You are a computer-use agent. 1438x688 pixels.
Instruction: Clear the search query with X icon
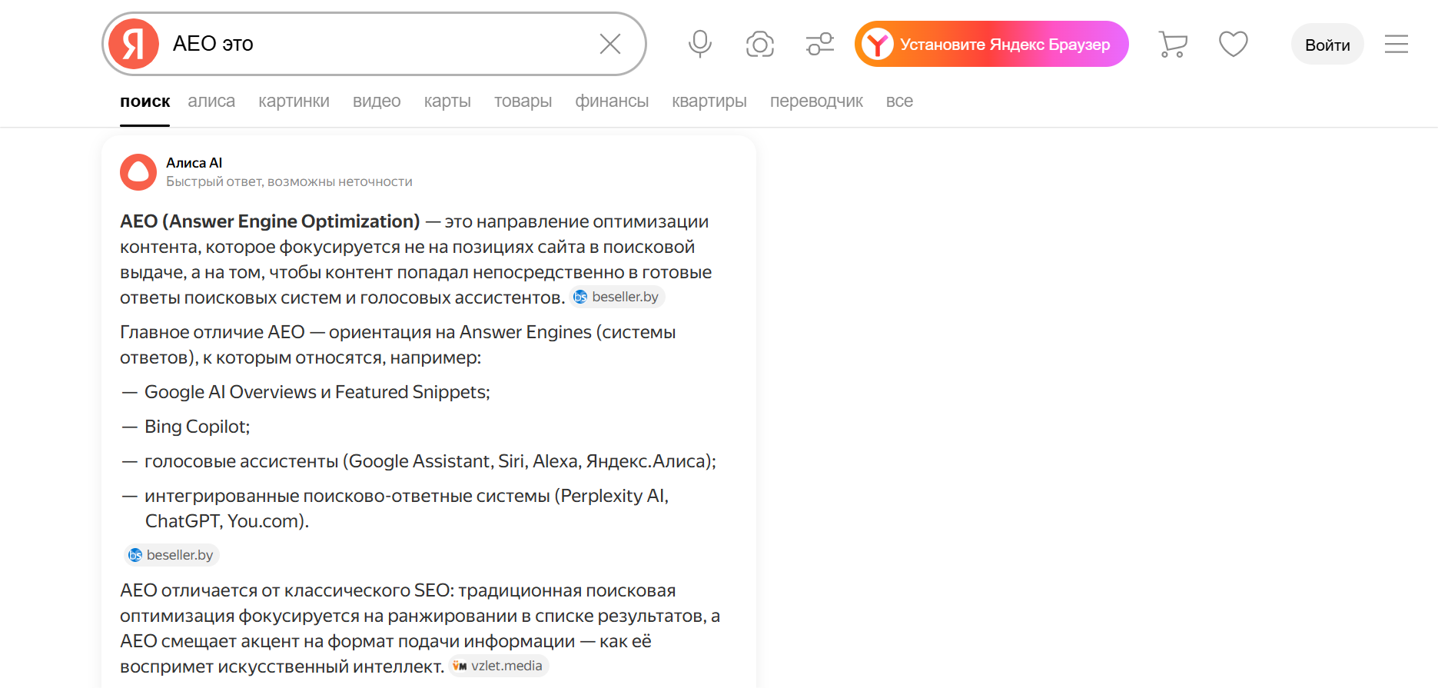pyautogui.click(x=609, y=44)
